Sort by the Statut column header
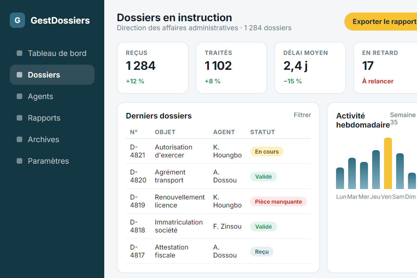Screen dimensions: 417x278 click(263, 132)
